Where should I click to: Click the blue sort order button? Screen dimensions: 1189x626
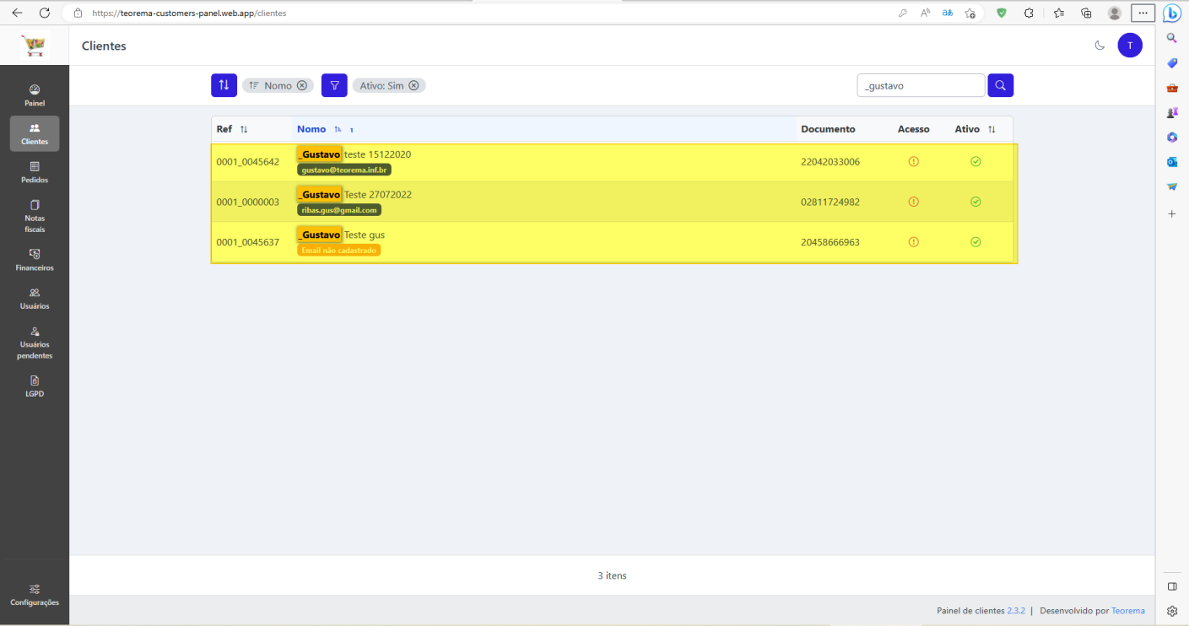(224, 85)
